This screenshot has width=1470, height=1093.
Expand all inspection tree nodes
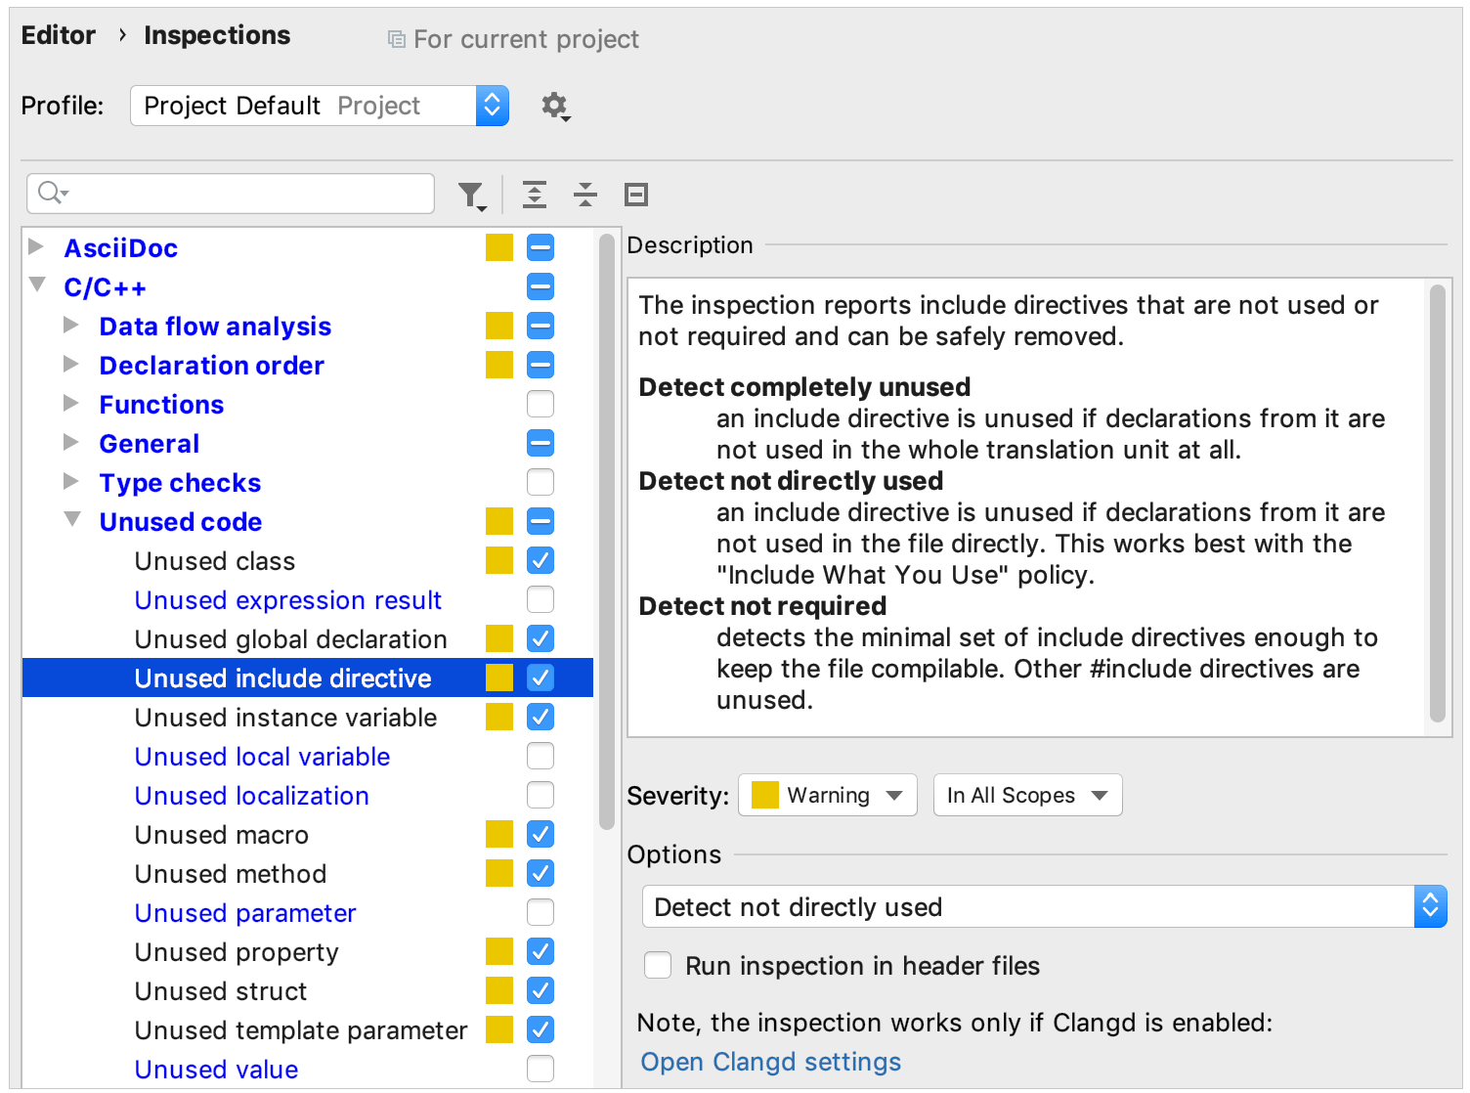pos(534,195)
